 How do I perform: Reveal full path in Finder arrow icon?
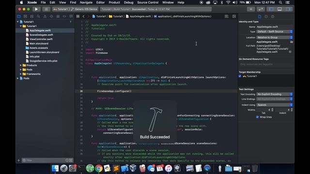coord(290,52)
